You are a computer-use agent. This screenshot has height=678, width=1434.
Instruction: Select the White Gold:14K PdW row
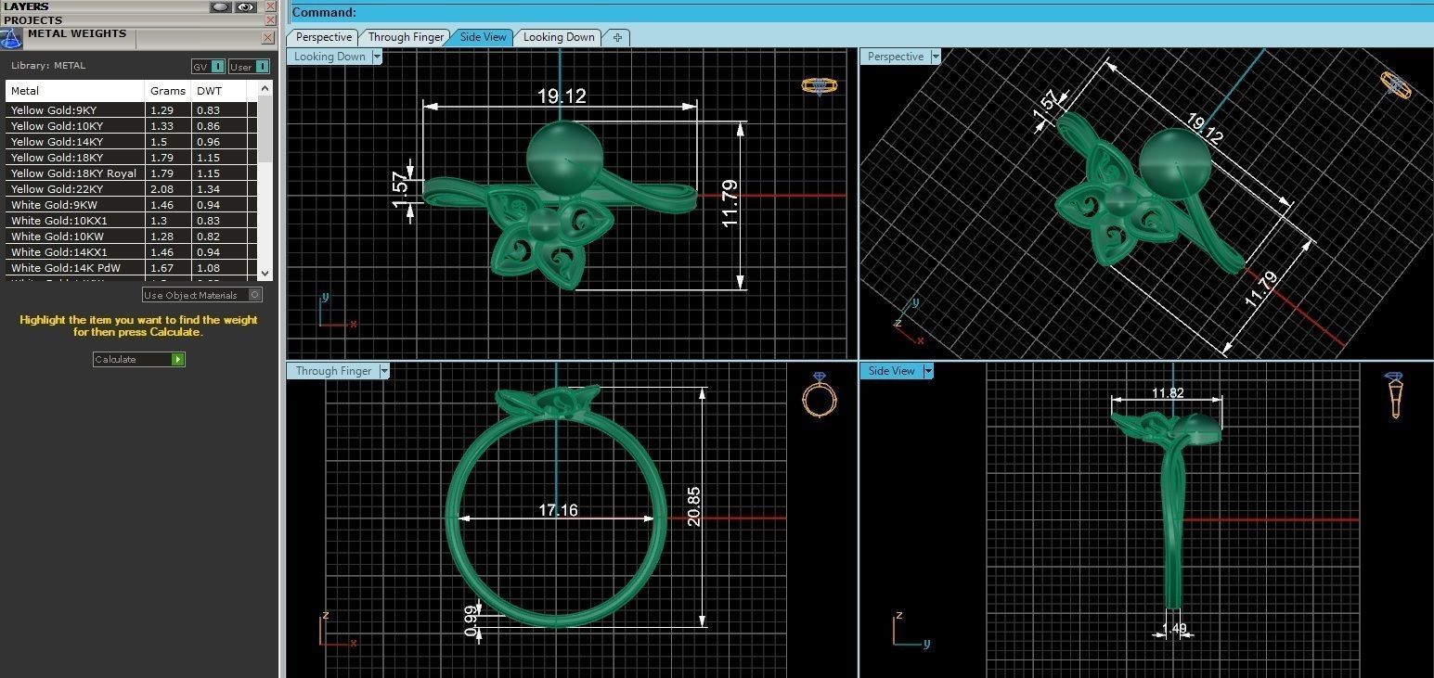131,268
